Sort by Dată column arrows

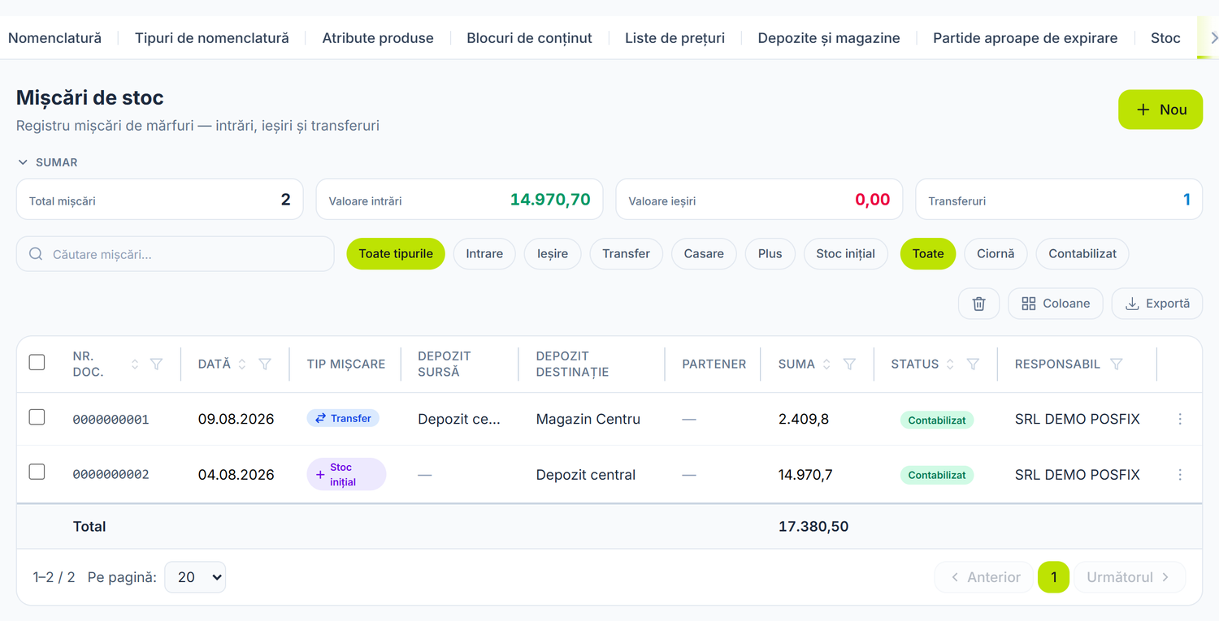pyautogui.click(x=242, y=364)
